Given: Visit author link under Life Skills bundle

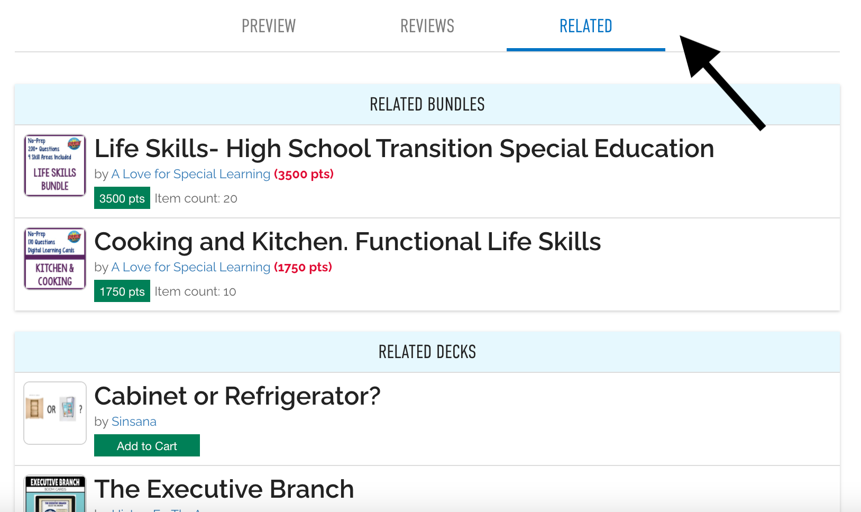Looking at the screenshot, I should pos(190,174).
